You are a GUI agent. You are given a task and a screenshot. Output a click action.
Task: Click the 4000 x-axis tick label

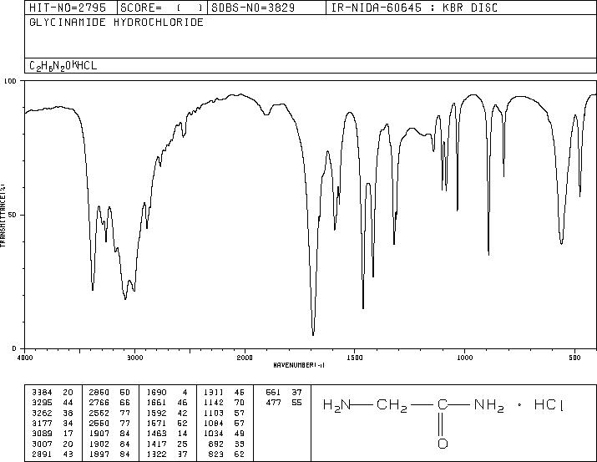pyautogui.click(x=25, y=358)
